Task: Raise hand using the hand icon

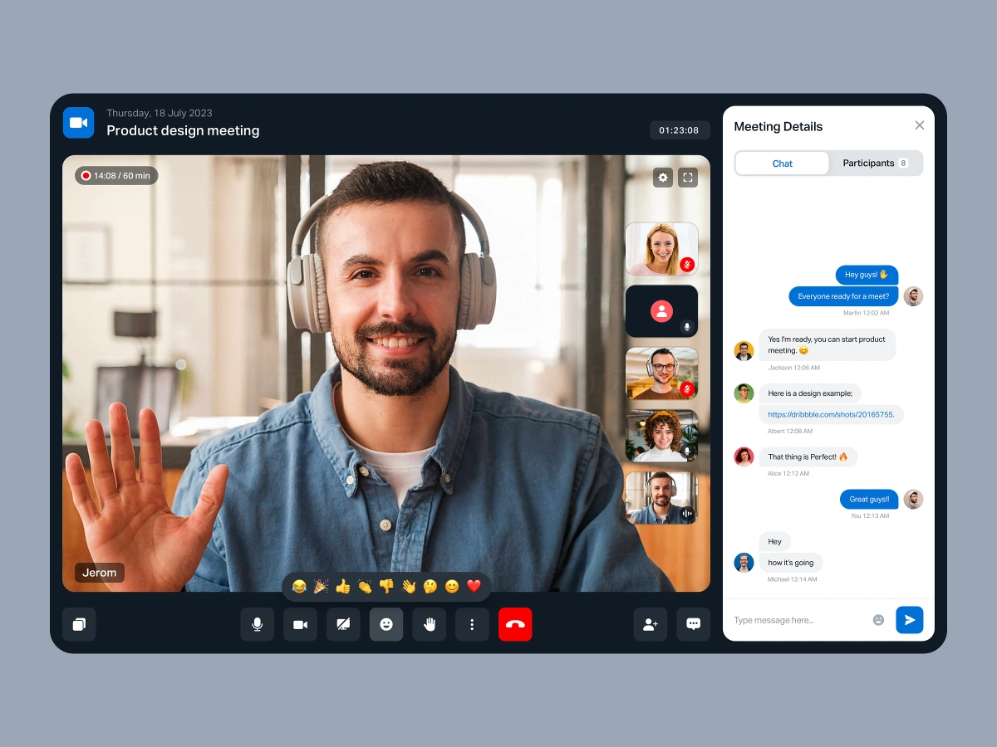Action: coord(430,624)
